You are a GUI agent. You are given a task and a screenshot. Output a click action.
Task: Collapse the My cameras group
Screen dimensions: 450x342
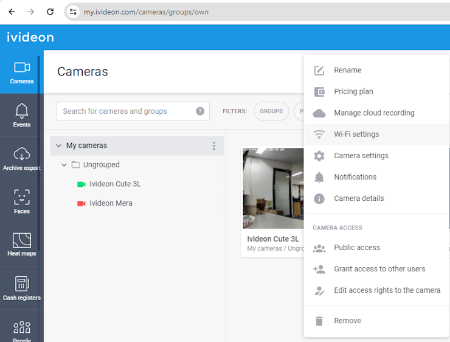pyautogui.click(x=59, y=145)
